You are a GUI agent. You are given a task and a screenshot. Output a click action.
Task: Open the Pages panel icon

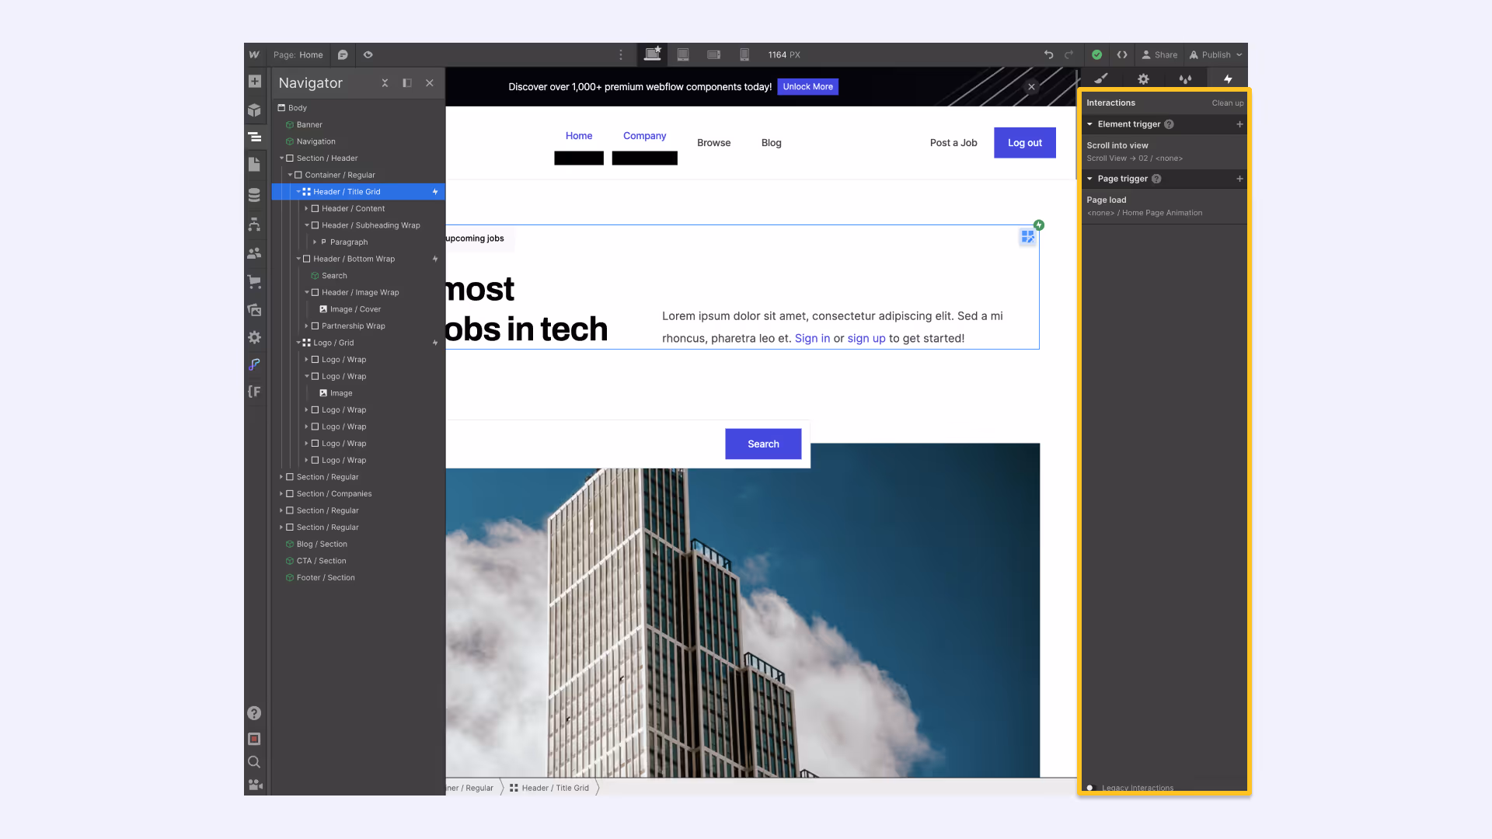tap(254, 165)
